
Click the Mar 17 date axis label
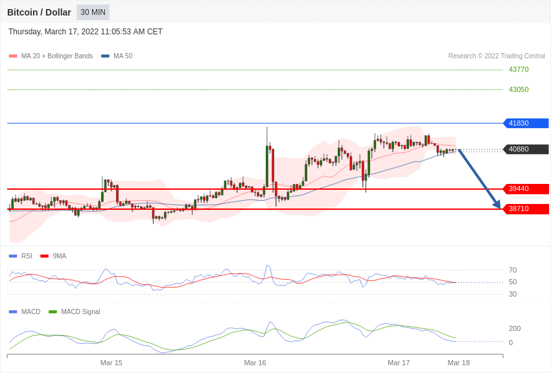coord(399,363)
